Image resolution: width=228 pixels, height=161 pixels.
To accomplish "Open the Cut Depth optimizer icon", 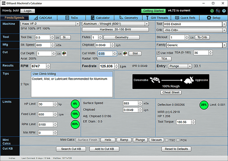I will tap(64, 54).
